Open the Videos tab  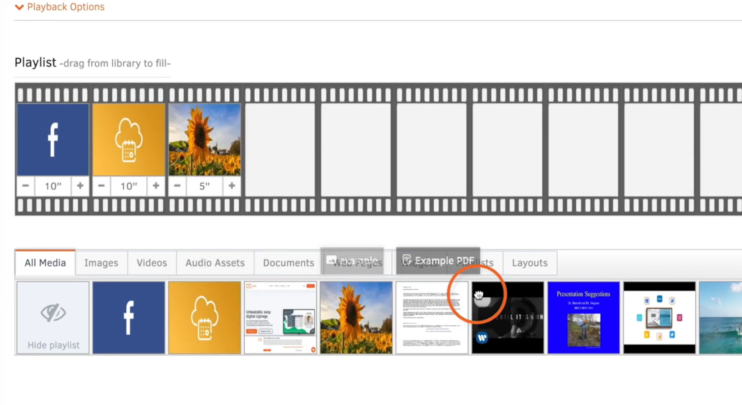(151, 263)
